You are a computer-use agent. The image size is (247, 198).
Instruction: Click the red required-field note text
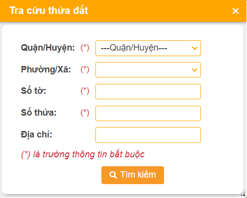coord(82,154)
